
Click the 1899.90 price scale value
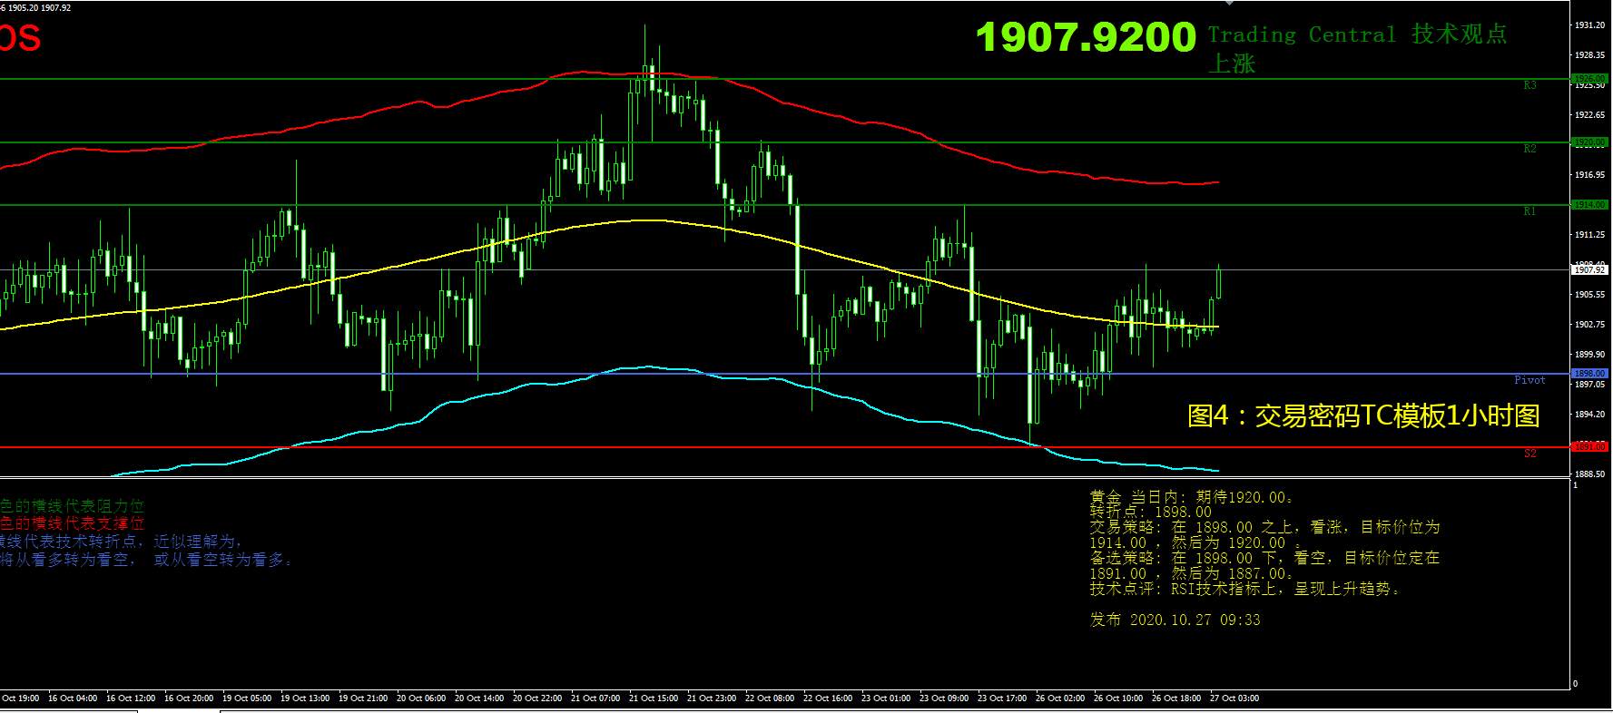1590,355
